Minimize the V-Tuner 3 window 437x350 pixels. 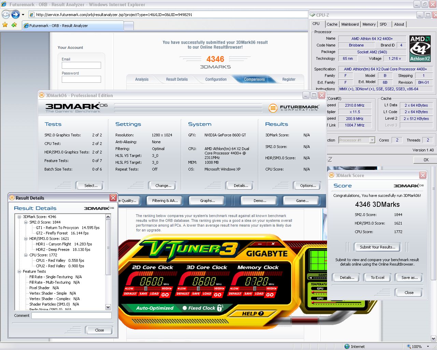click(x=259, y=244)
